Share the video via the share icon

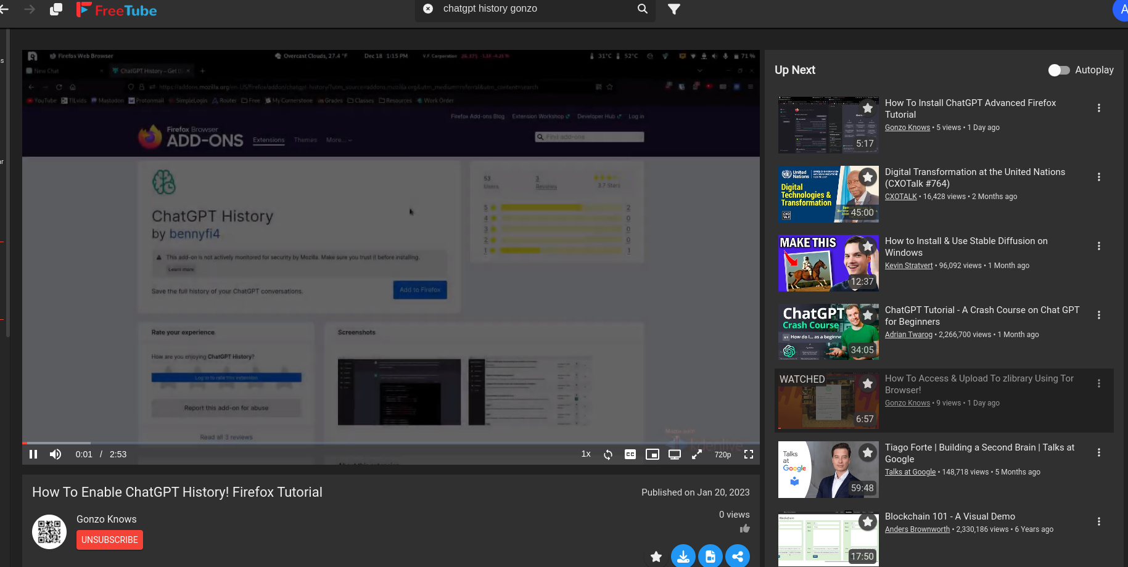click(738, 556)
